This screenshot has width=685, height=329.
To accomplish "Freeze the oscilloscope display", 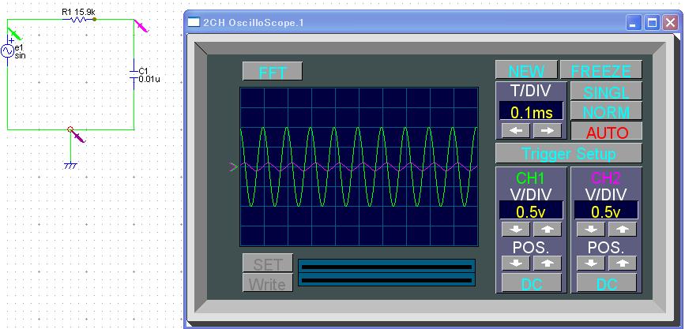I will (x=601, y=69).
